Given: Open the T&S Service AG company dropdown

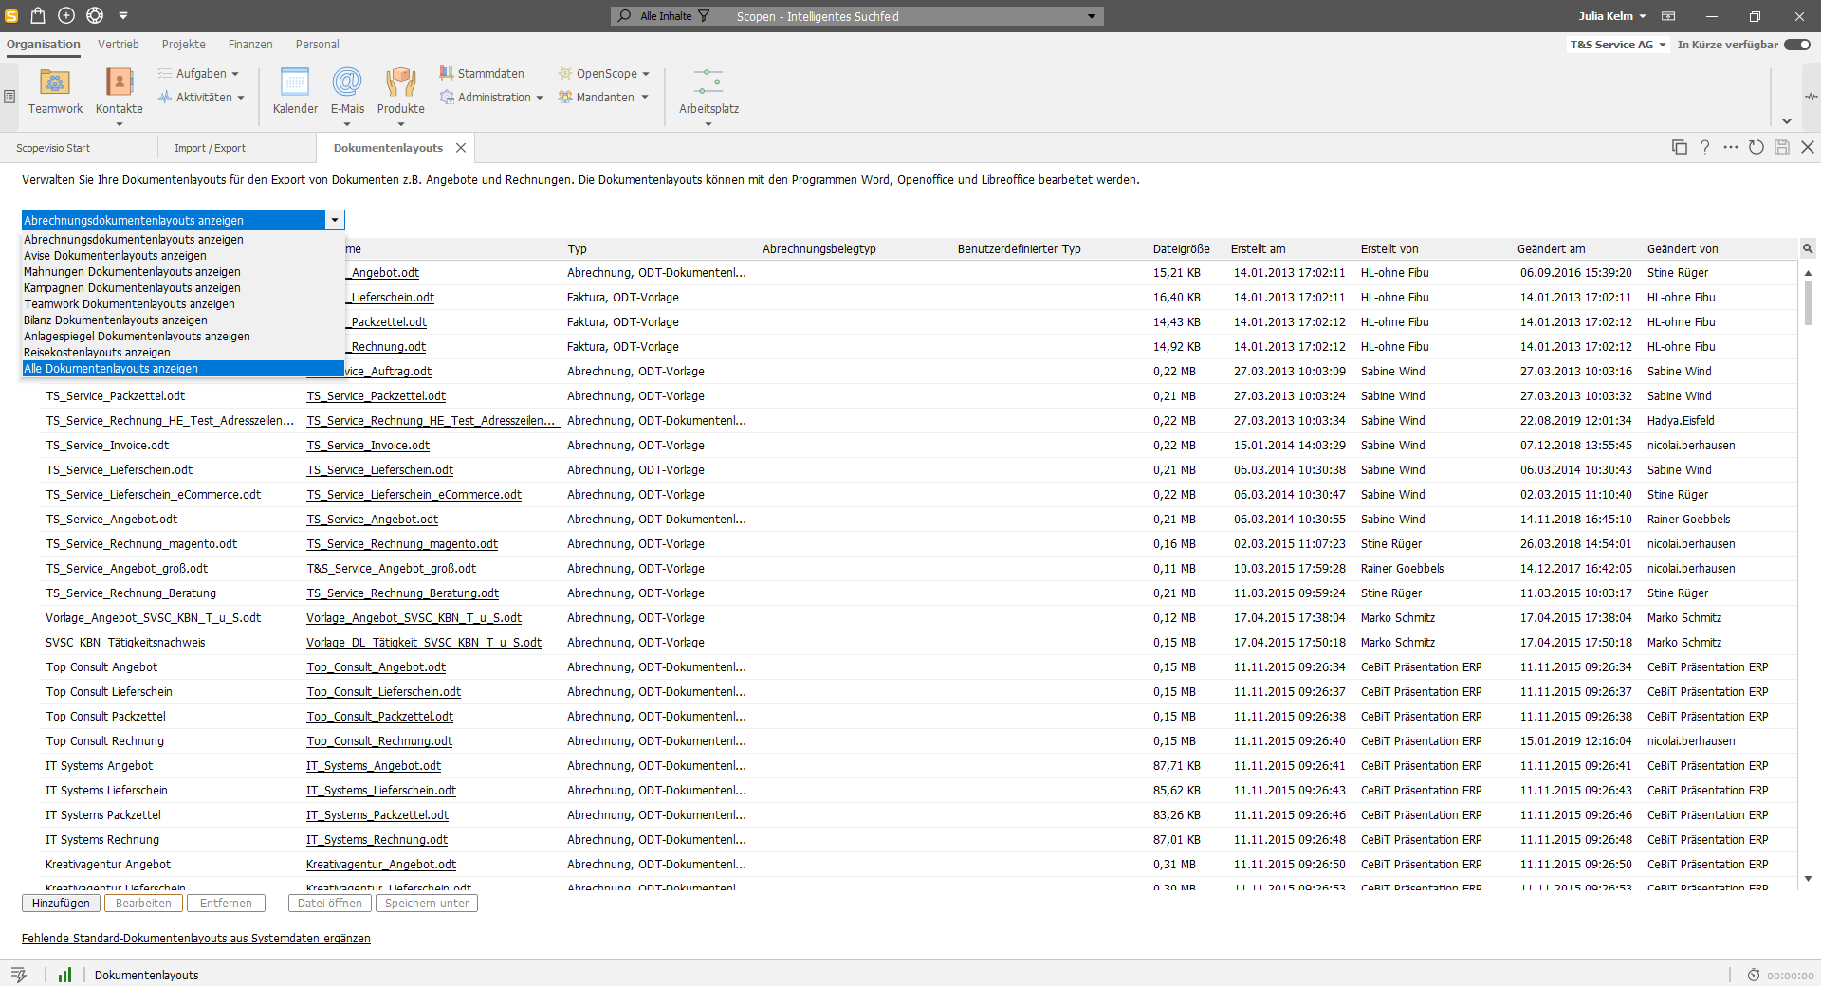Looking at the screenshot, I should coord(1618,45).
